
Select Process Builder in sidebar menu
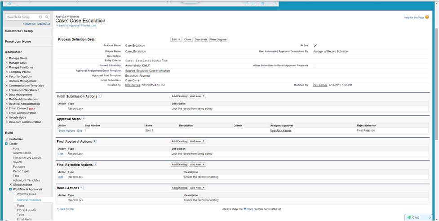pyautogui.click(x=27, y=210)
